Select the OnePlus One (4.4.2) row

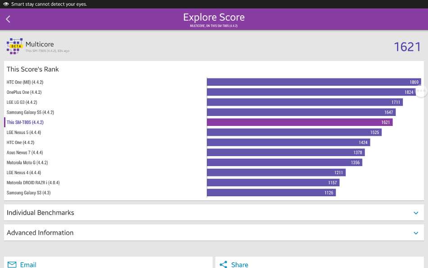pyautogui.click(x=214, y=92)
